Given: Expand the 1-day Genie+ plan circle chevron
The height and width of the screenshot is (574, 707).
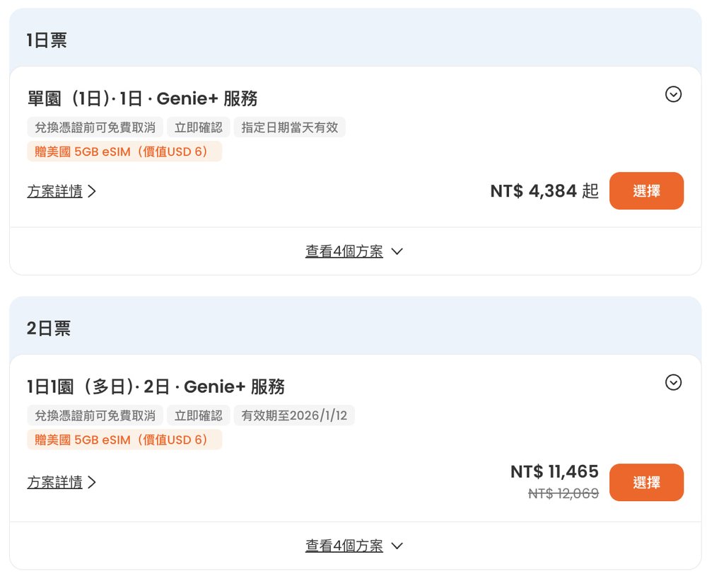Looking at the screenshot, I should tap(673, 94).
